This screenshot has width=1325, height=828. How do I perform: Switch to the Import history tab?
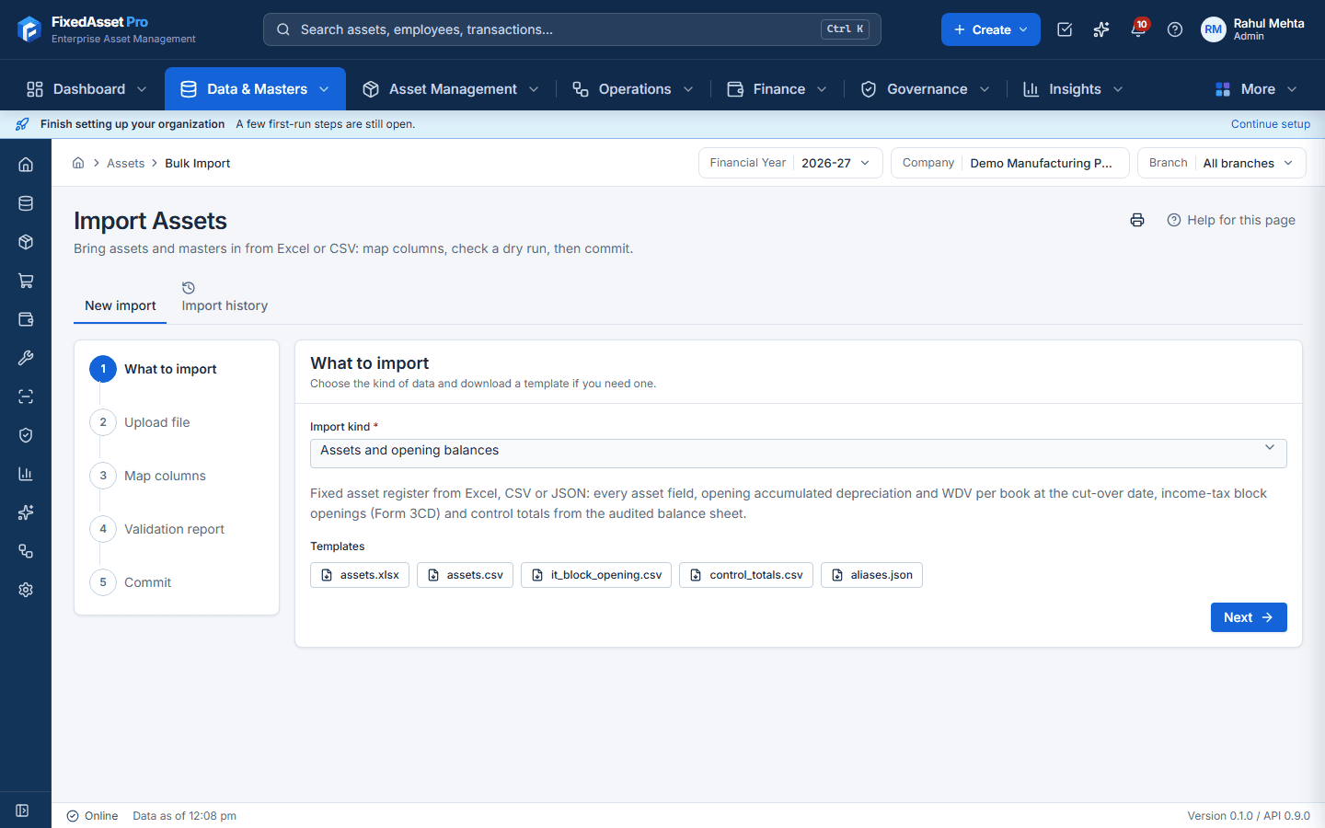(225, 298)
